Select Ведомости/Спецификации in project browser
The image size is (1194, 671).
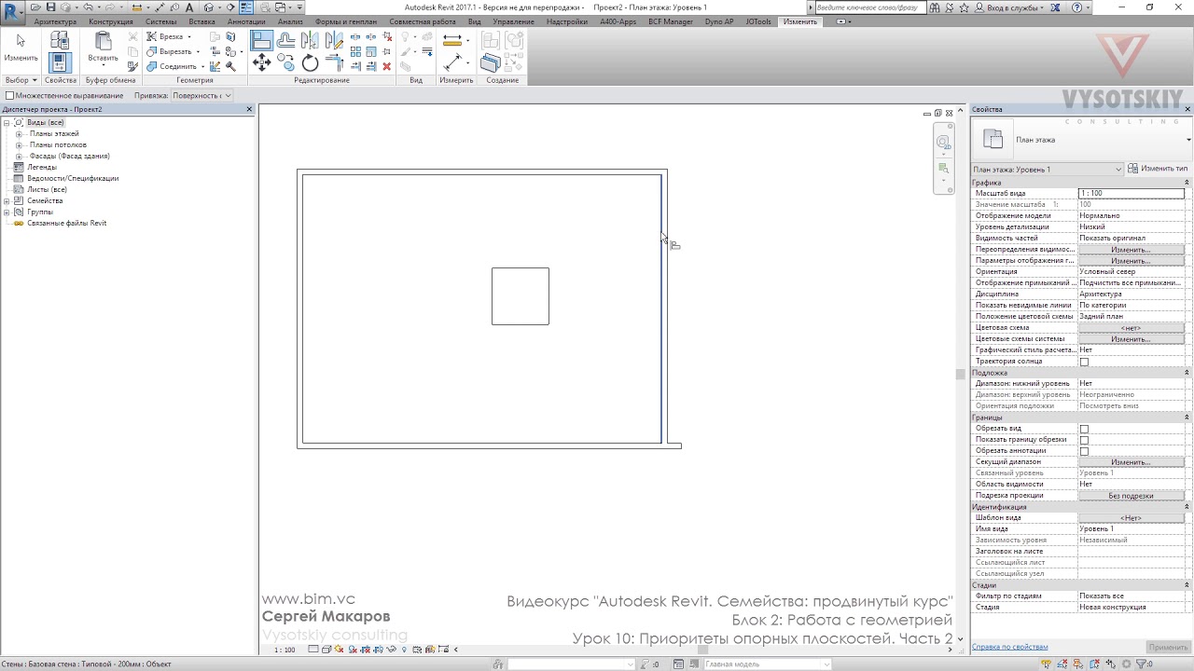73,179
